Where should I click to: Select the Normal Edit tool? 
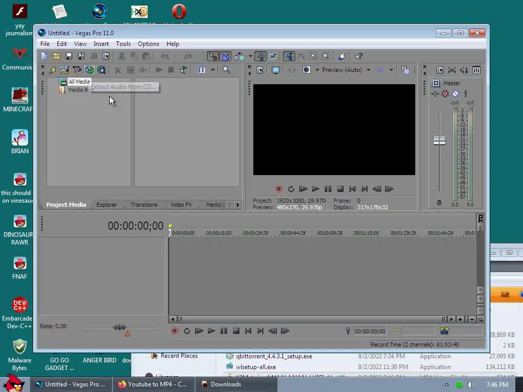tap(289, 56)
